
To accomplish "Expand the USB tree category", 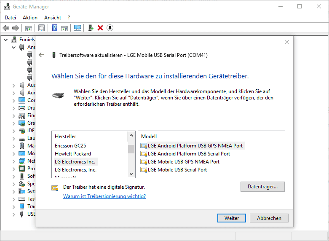I will (x=14, y=214).
